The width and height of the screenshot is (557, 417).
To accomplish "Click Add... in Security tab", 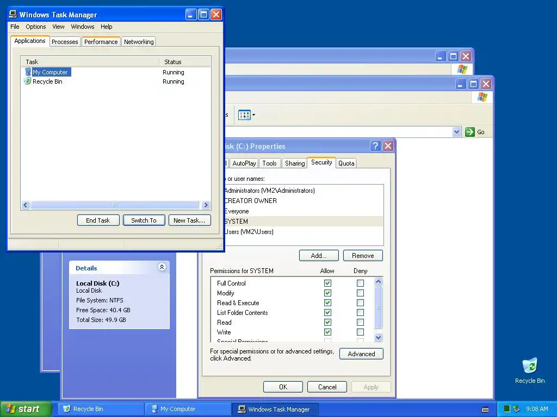I will [319, 256].
